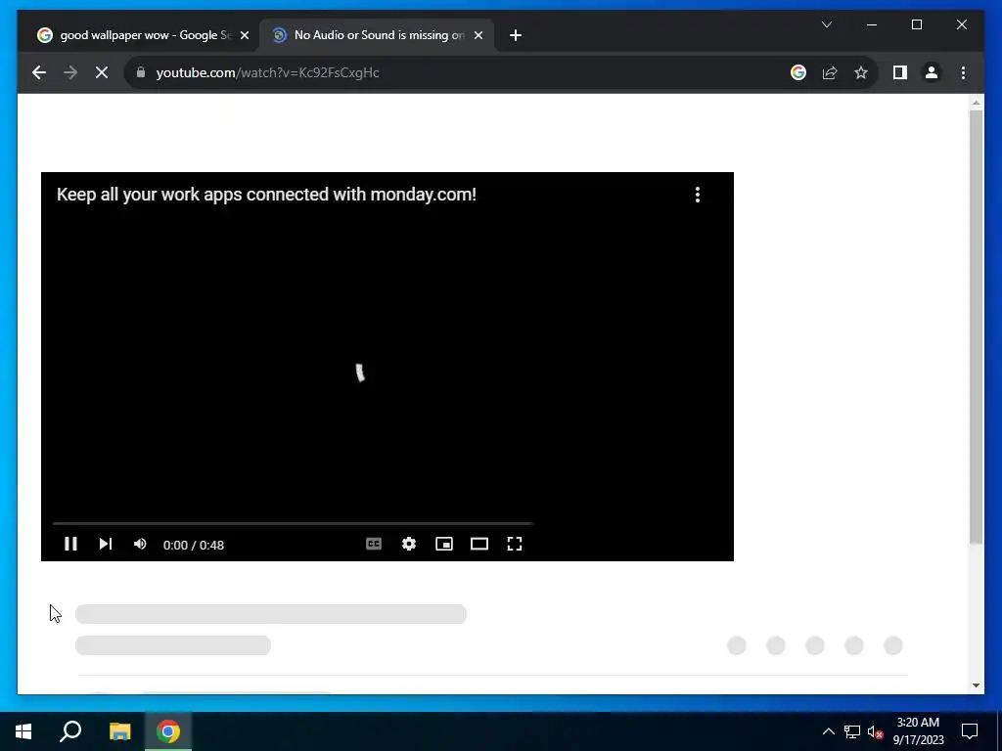1002x751 pixels.
Task: Switch to theater mode
Action: coord(479,544)
